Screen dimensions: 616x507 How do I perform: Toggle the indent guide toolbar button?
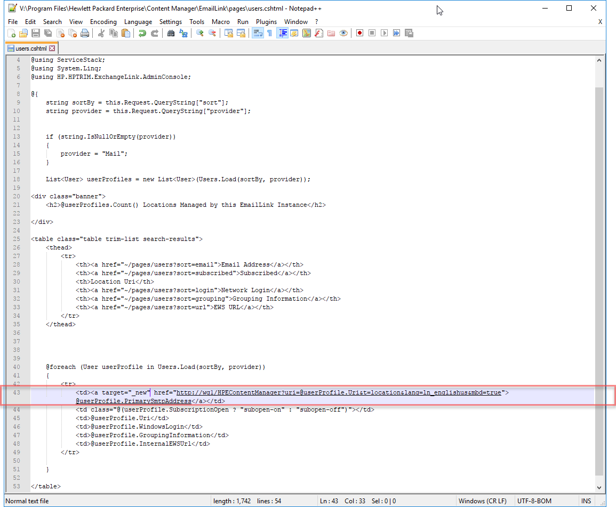pos(282,34)
